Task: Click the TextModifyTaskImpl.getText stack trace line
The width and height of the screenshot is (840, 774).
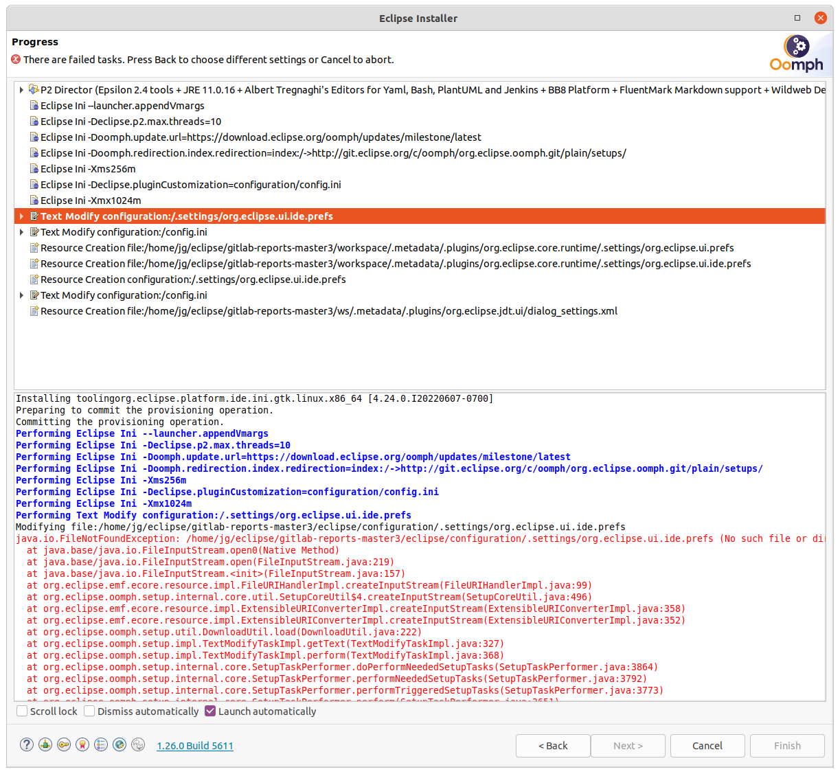Action: click(265, 644)
